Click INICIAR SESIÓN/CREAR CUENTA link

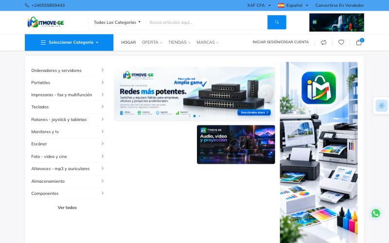(281, 42)
